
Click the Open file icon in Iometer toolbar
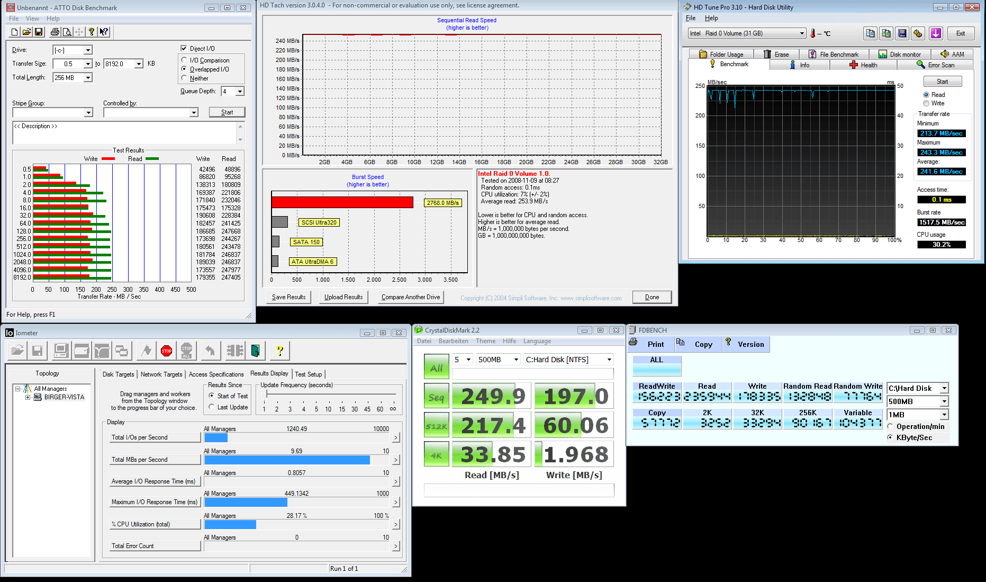(17, 351)
